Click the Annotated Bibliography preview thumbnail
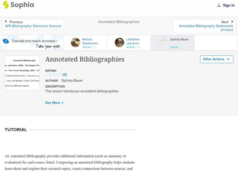 point(22,73)
